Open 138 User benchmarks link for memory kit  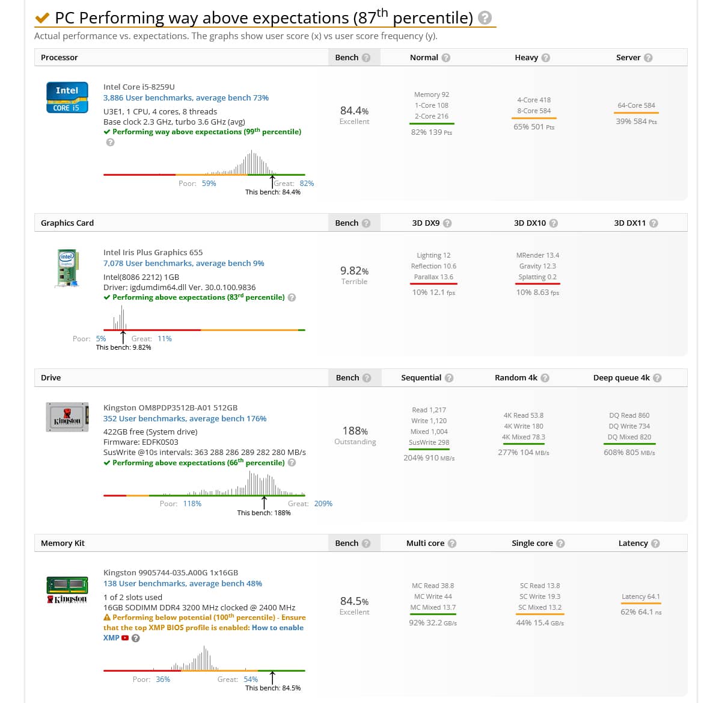coord(182,584)
